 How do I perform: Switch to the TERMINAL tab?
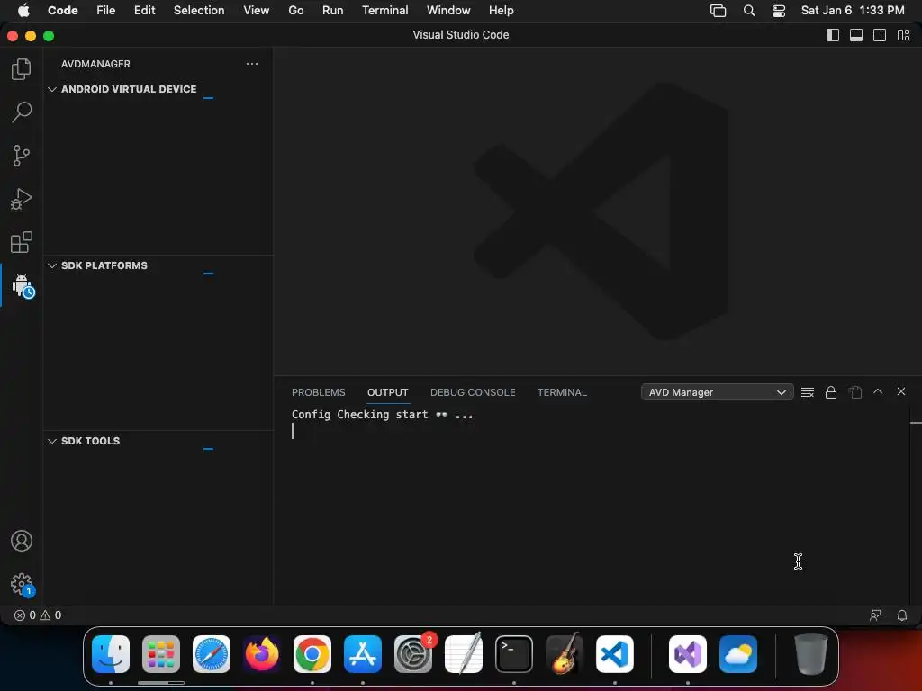[x=562, y=392]
